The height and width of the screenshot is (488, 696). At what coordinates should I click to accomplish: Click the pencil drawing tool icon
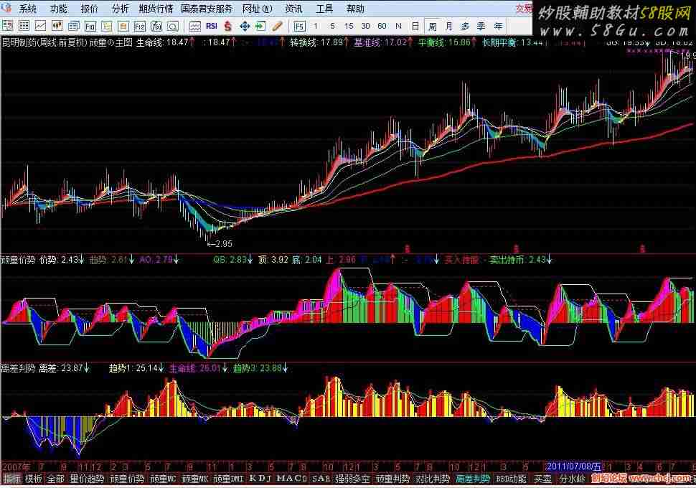pyautogui.click(x=276, y=26)
